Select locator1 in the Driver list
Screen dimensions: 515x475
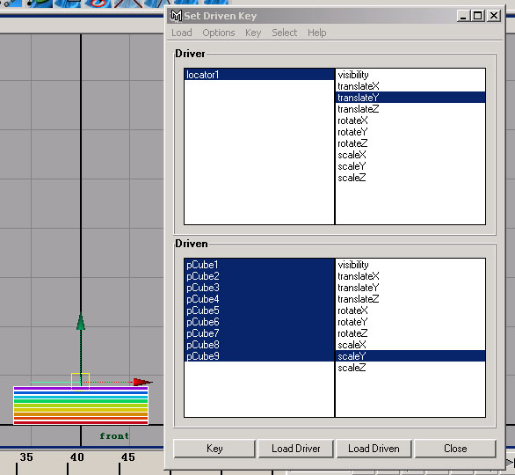click(259, 75)
